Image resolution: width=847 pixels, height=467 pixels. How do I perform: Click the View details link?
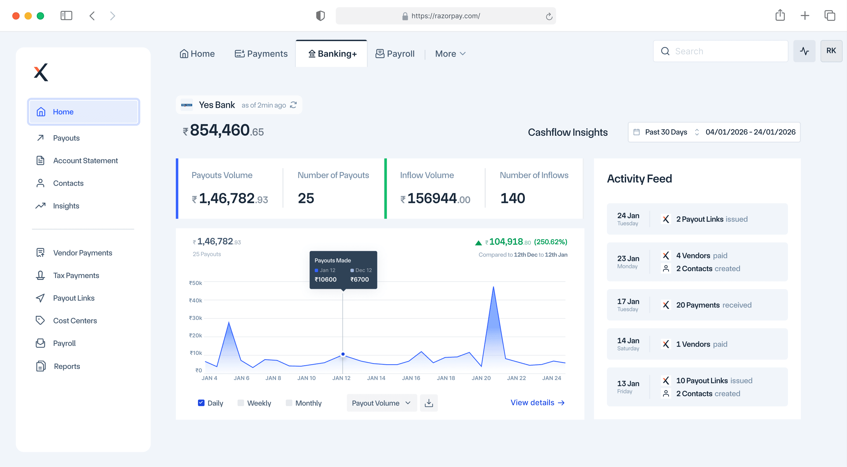[537, 403]
